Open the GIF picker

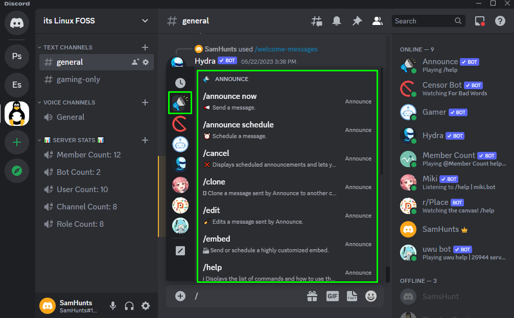click(333, 296)
